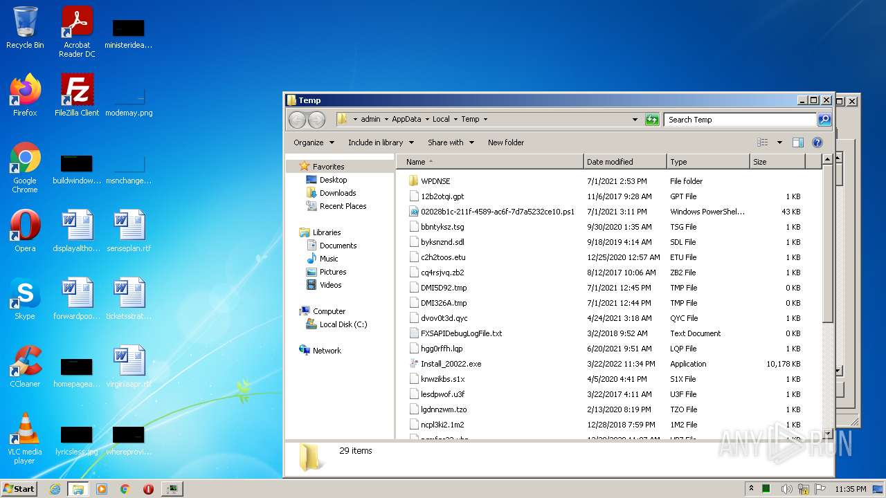Open the Documents library
The height and width of the screenshot is (498, 886).
(338, 246)
